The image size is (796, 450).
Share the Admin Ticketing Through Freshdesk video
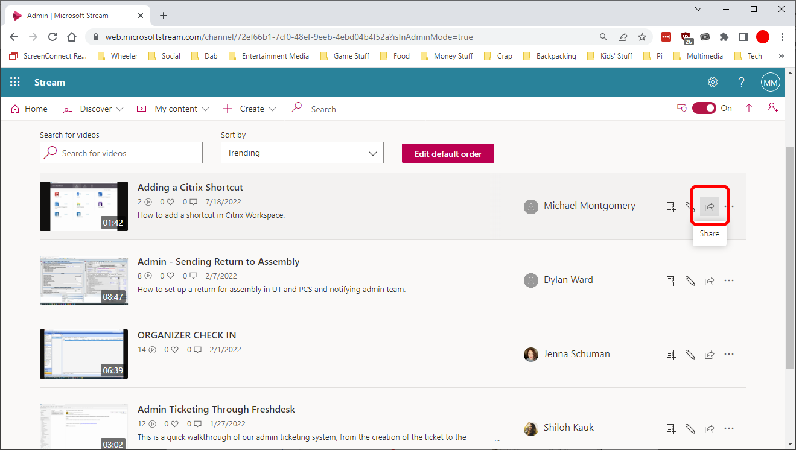tap(710, 429)
